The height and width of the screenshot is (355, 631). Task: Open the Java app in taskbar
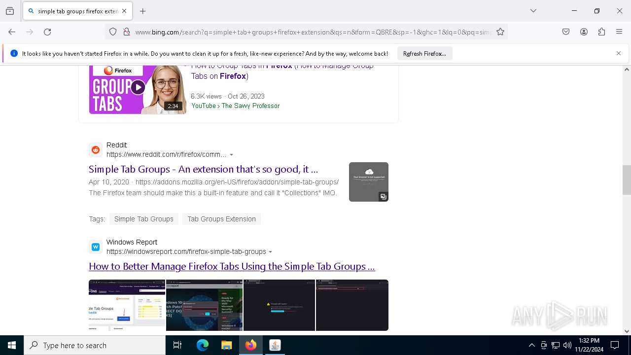[x=275, y=345]
